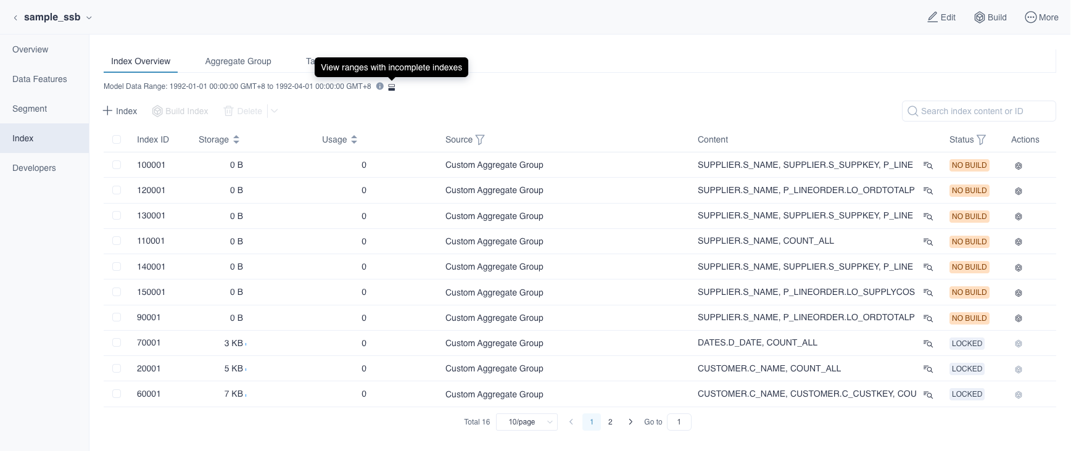Expand the sample_ssb model dropdown
Screen dimensions: 1071x451
click(89, 18)
